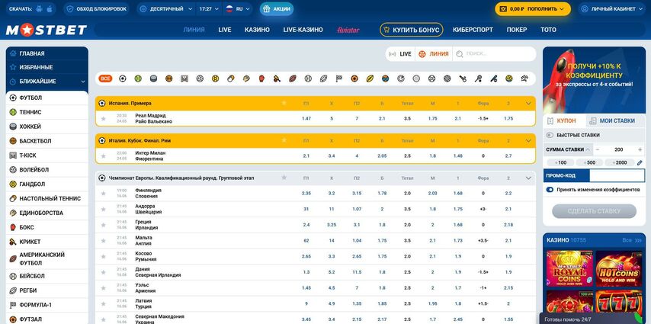Select the tennis ball icon in the sports filter bar
Screen dimensions: 651x324
(138, 79)
